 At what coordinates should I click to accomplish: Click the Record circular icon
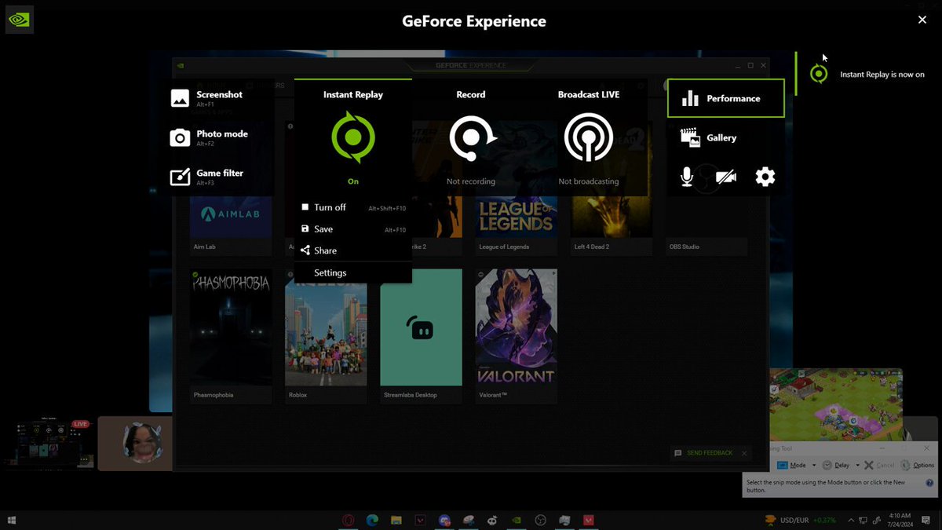(472, 138)
